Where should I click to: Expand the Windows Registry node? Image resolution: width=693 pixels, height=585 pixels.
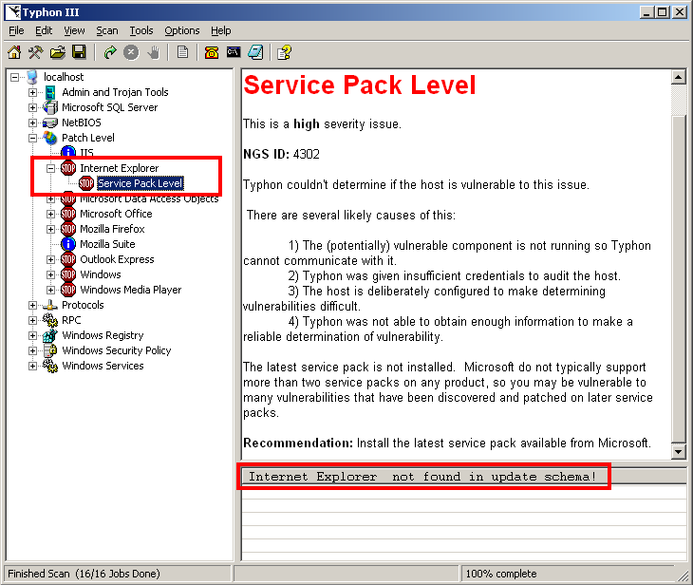click(x=32, y=335)
